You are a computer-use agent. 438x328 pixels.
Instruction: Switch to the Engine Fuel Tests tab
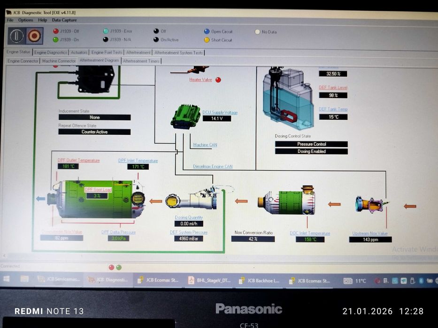[x=107, y=52]
